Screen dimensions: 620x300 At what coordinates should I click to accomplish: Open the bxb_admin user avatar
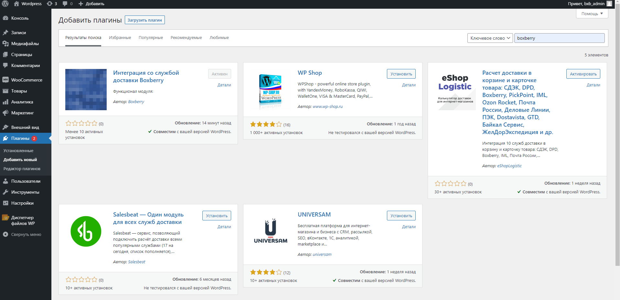(609, 4)
